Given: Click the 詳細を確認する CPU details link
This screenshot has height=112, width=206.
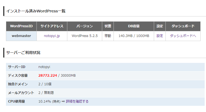Looking at the screenshot, I should click(77, 101).
